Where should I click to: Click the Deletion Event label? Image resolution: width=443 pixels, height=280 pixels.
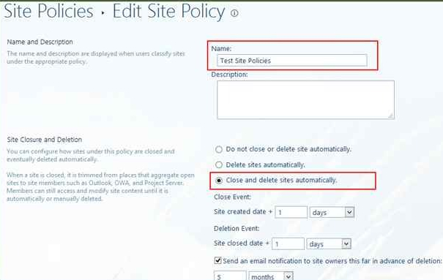237,228
